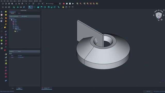Viewport: 165px width, 93px height.
Task: Save the document with the floppy icon
Action: coord(9,4)
